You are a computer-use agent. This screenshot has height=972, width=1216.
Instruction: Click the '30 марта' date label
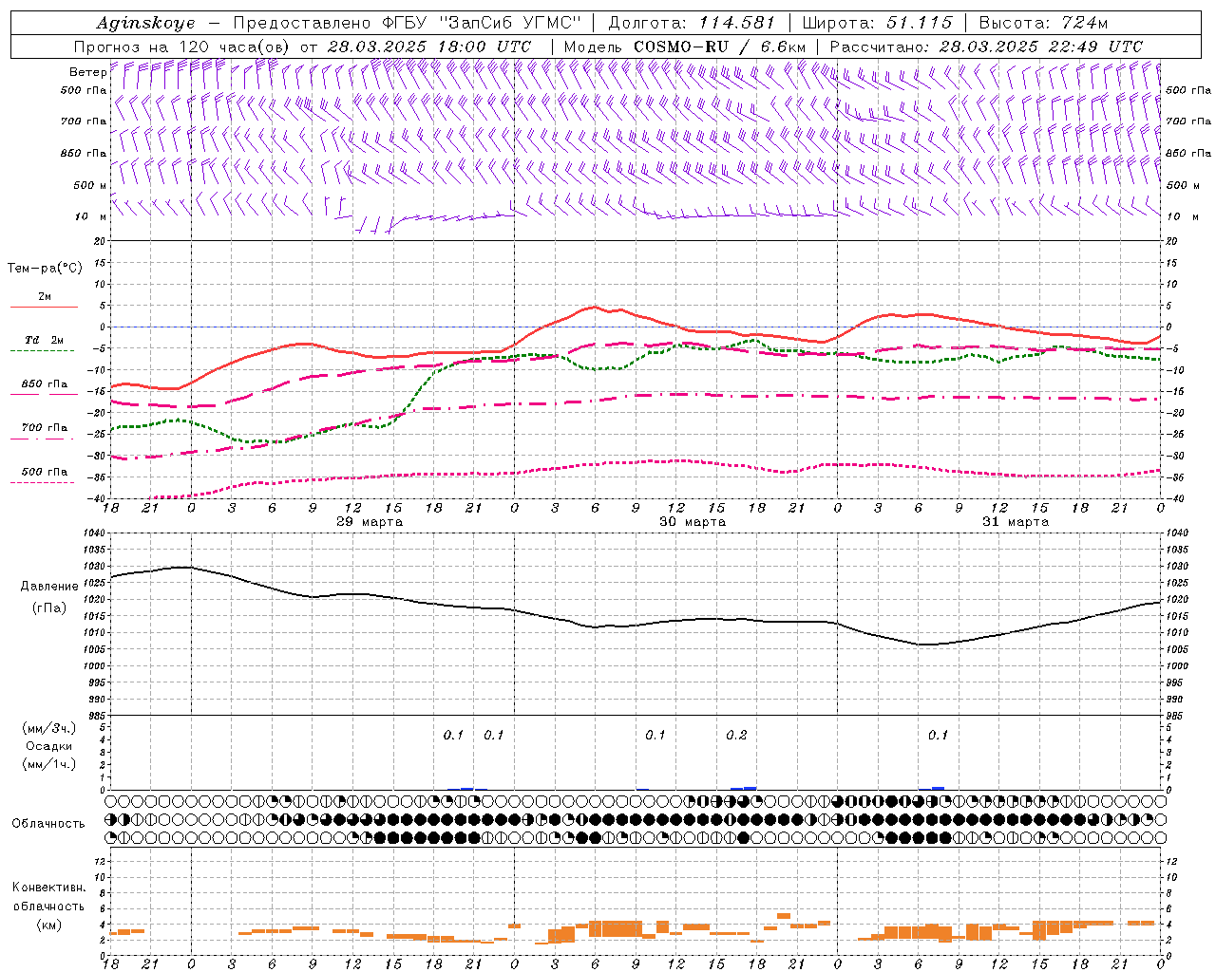click(693, 522)
